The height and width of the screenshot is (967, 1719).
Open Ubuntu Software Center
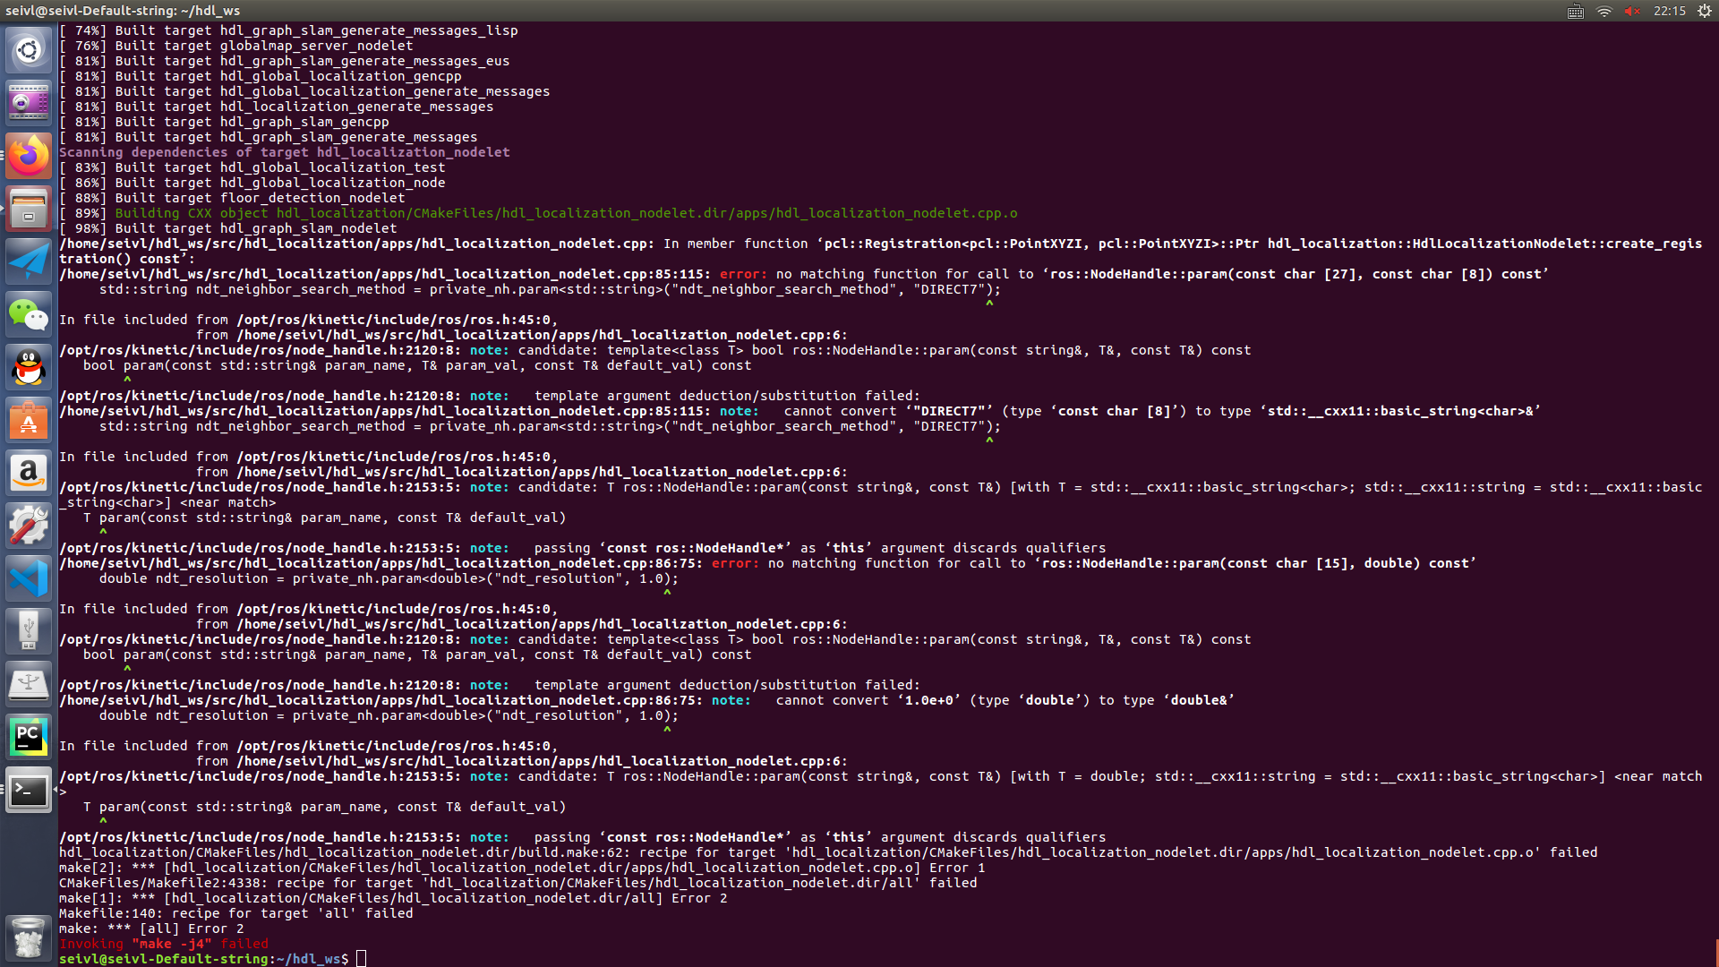pos(30,419)
